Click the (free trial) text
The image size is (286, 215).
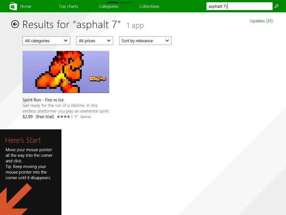pos(45,117)
